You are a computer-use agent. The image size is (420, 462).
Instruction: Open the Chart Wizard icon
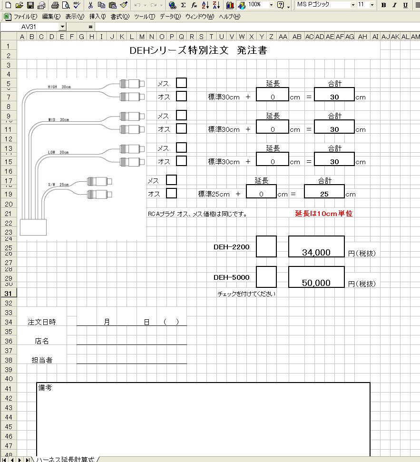pos(230,5)
